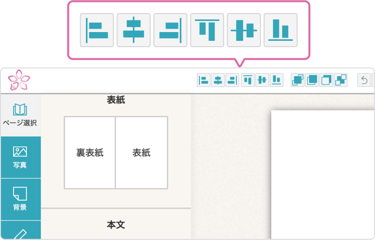
Task: Open the 背景 background sidebar tab
Action: (x=20, y=199)
